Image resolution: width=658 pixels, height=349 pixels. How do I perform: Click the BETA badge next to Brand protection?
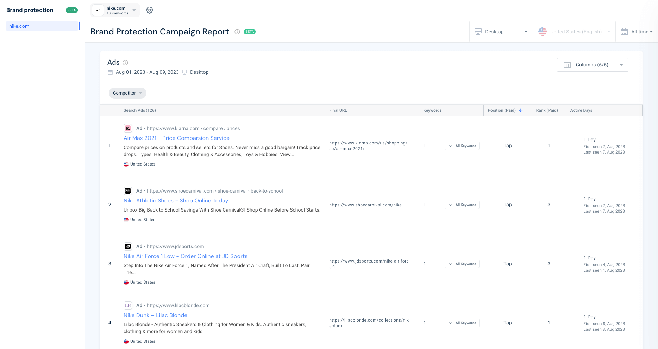click(72, 10)
